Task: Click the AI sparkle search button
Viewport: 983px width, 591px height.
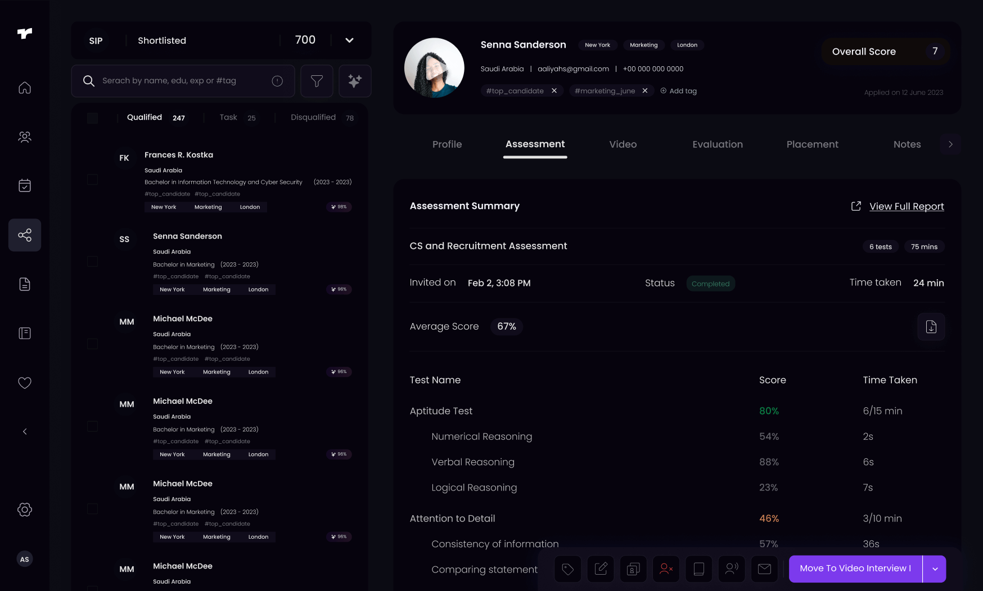Action: [355, 81]
